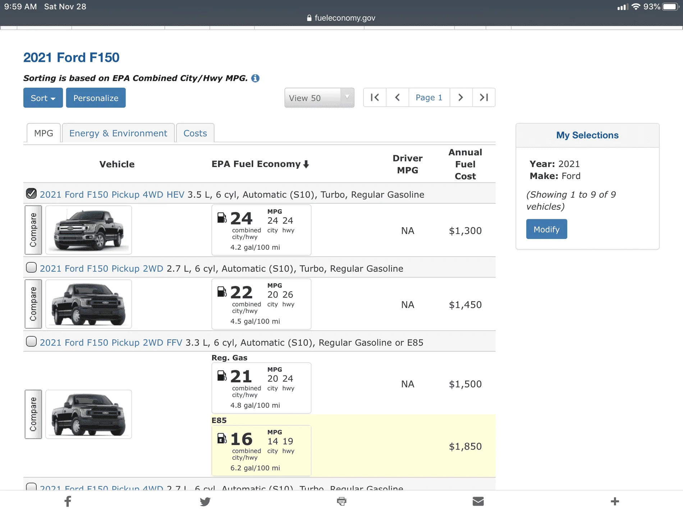Open the Costs tab
683x512 pixels.
coord(195,133)
